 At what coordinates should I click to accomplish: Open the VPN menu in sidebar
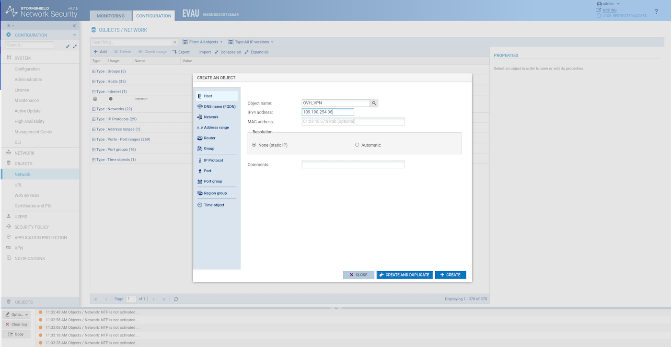19,248
